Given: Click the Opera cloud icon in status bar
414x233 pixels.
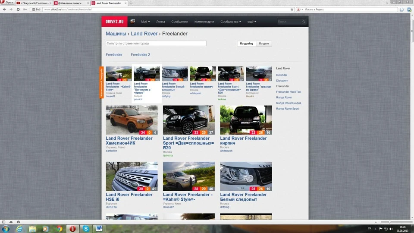Looking at the screenshot, I should [x=11, y=222].
